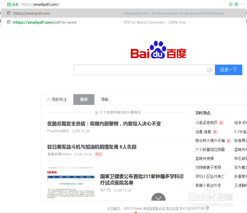Click the 百度一下 search button
Image resolution: width=247 pixels, height=213 pixels.
tap(228, 70)
